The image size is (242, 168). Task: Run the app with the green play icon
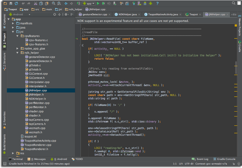(98, 3)
